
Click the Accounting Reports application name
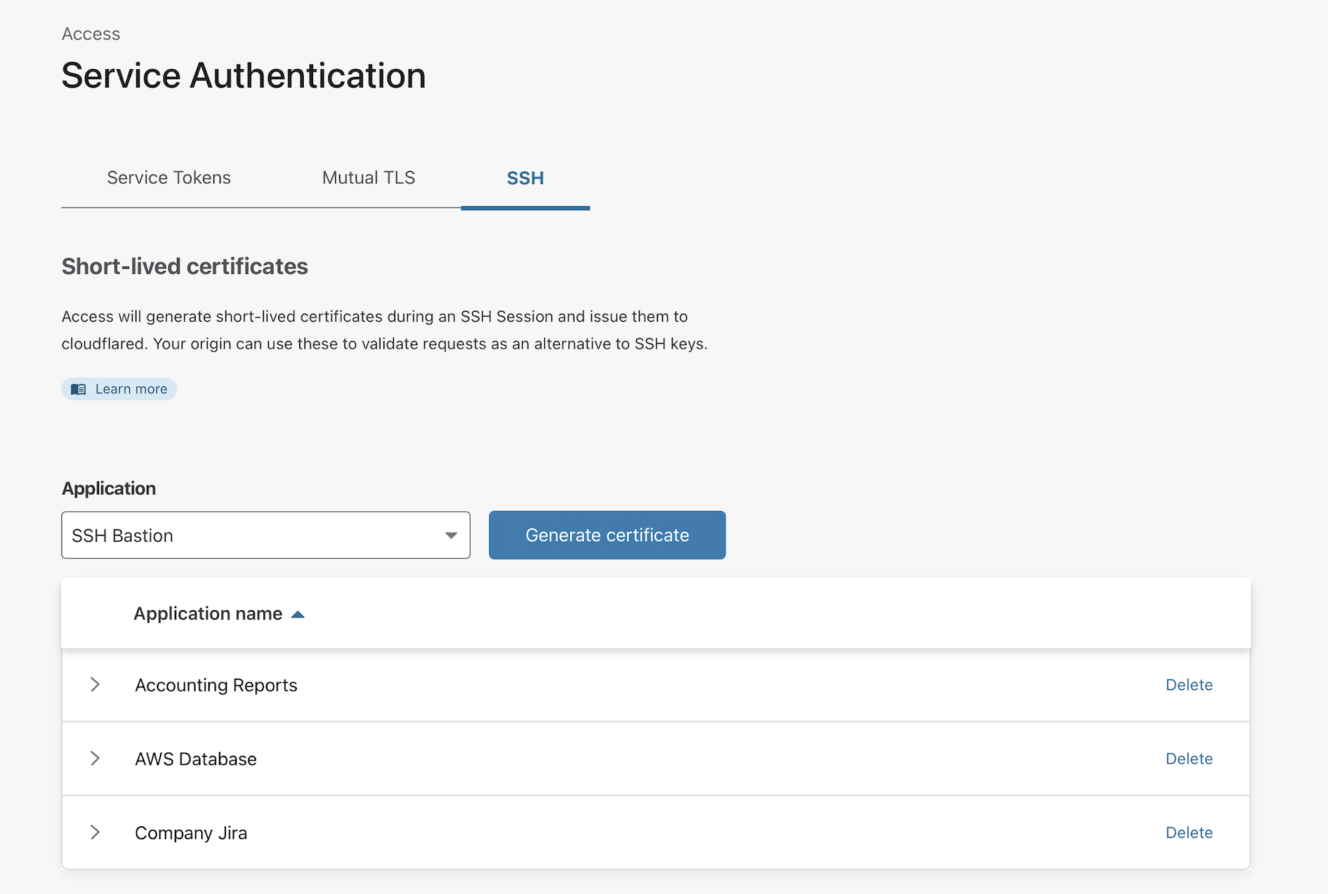click(216, 685)
